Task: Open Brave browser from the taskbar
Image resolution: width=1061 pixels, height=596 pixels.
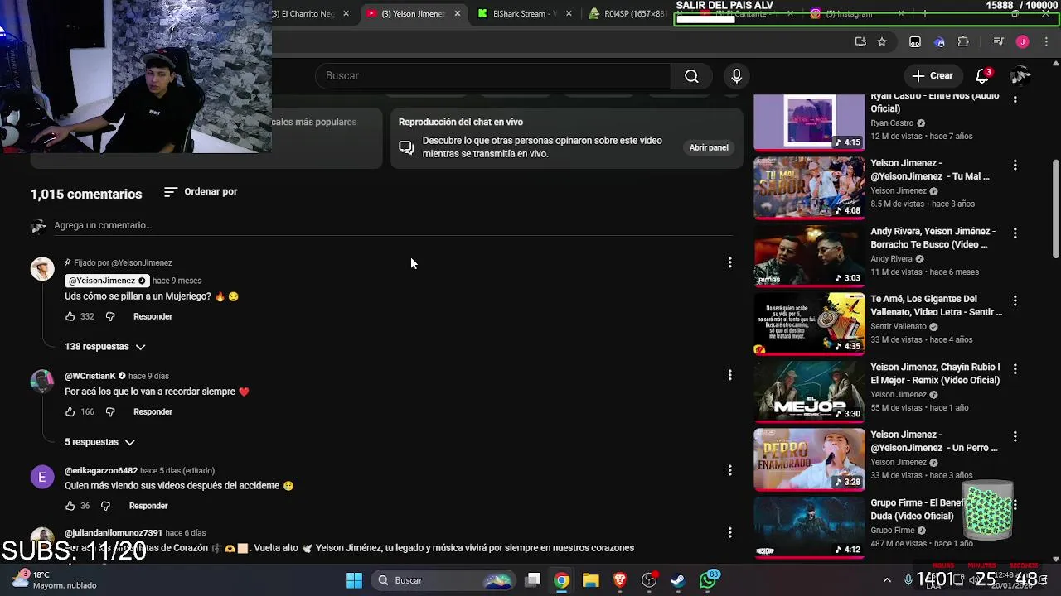Action: [619, 580]
